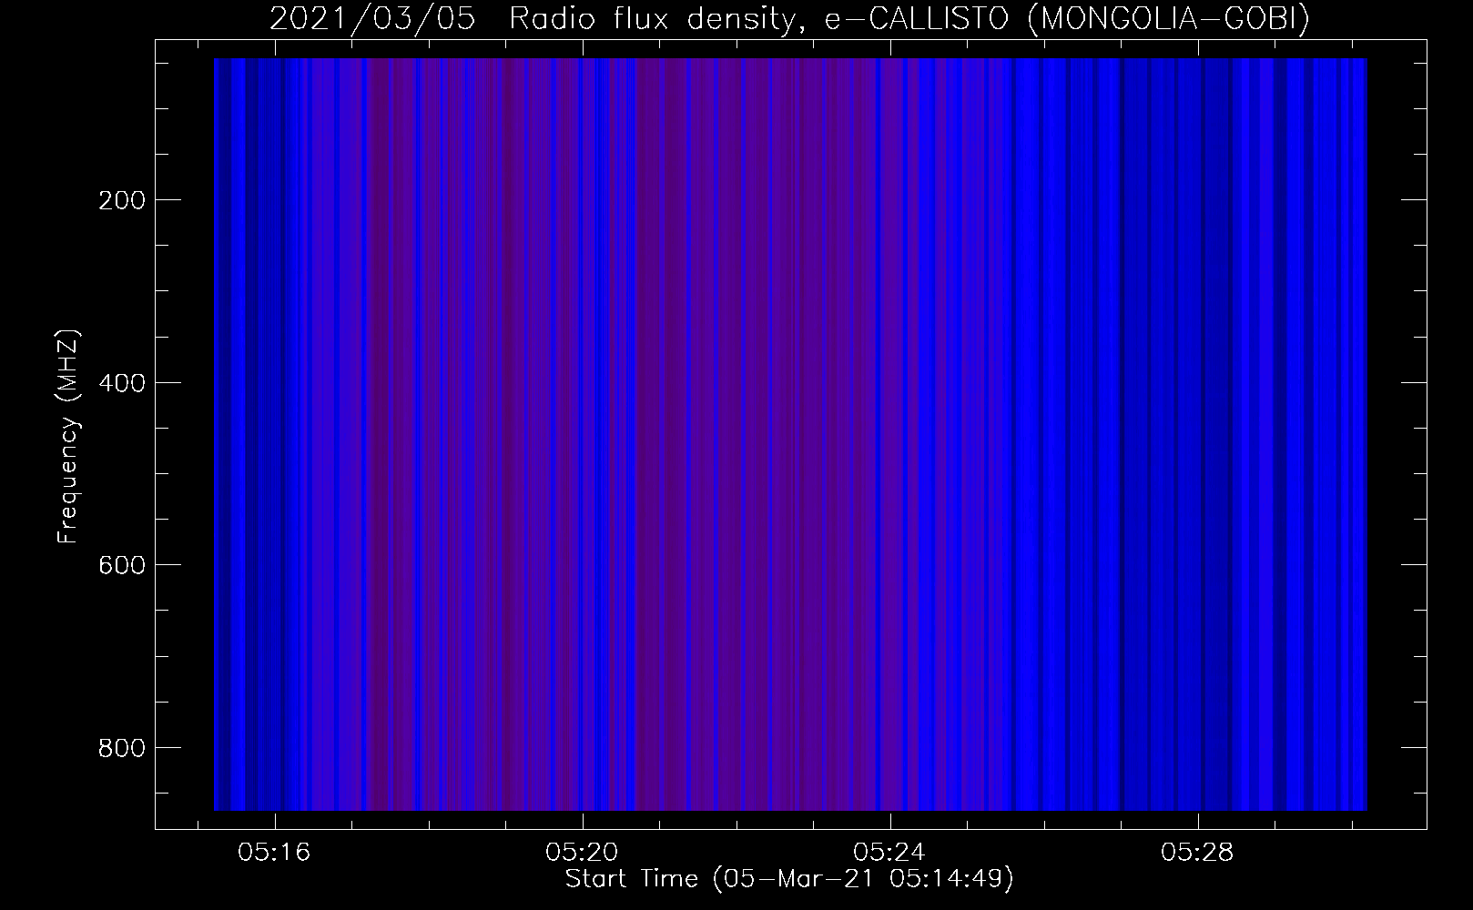1473x910 pixels.
Task: Click the 05:20 time tick label
Action: click(x=582, y=853)
